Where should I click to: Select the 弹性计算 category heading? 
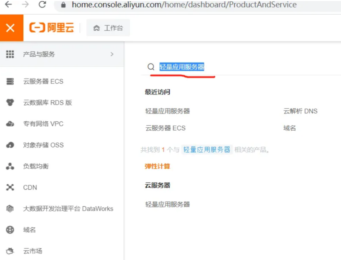click(157, 166)
